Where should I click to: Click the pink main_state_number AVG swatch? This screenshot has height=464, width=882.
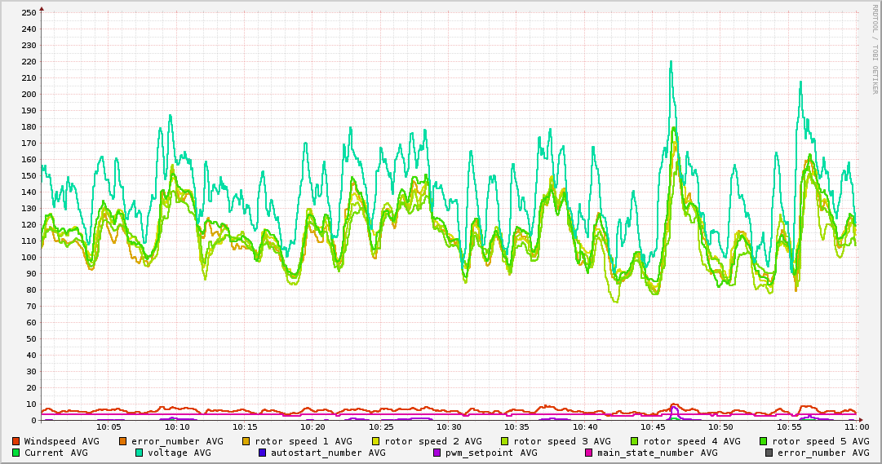(588, 453)
